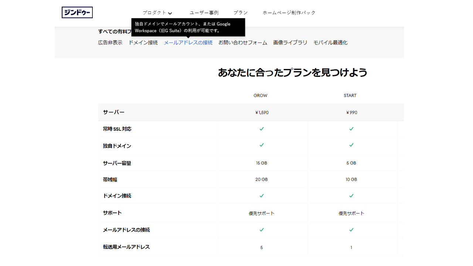473x266 pixels.
Task: Select モバイル最適化 feature link
Action: point(330,42)
